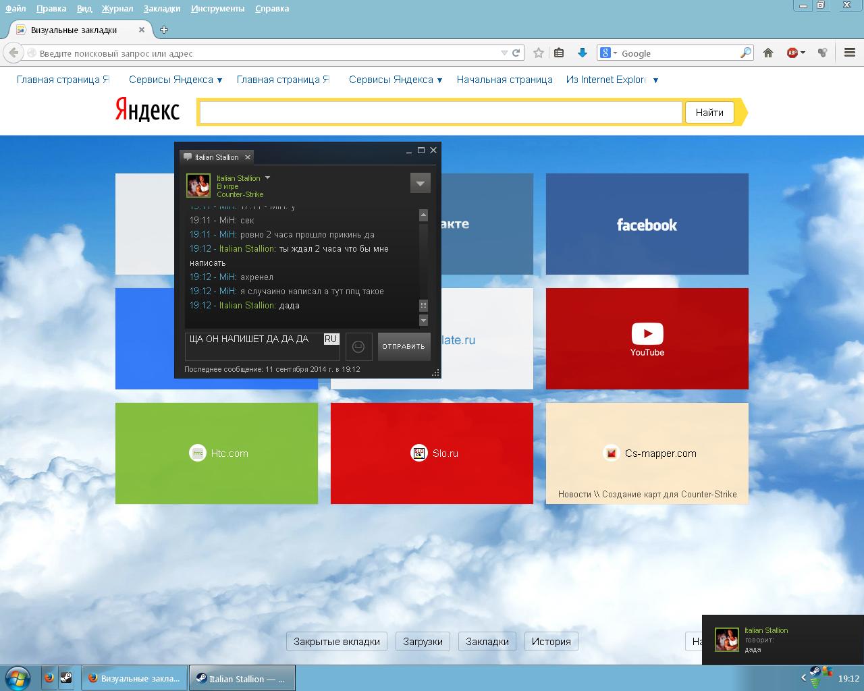This screenshot has width=864, height=691.
Task: Open the Windows Start menu
Action: (18, 678)
